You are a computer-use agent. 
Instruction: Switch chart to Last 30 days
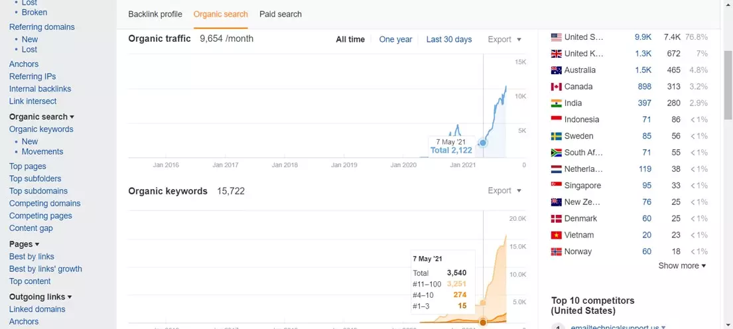click(449, 40)
